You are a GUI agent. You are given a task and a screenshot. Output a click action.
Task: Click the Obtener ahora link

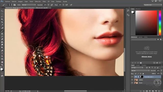[147, 57]
